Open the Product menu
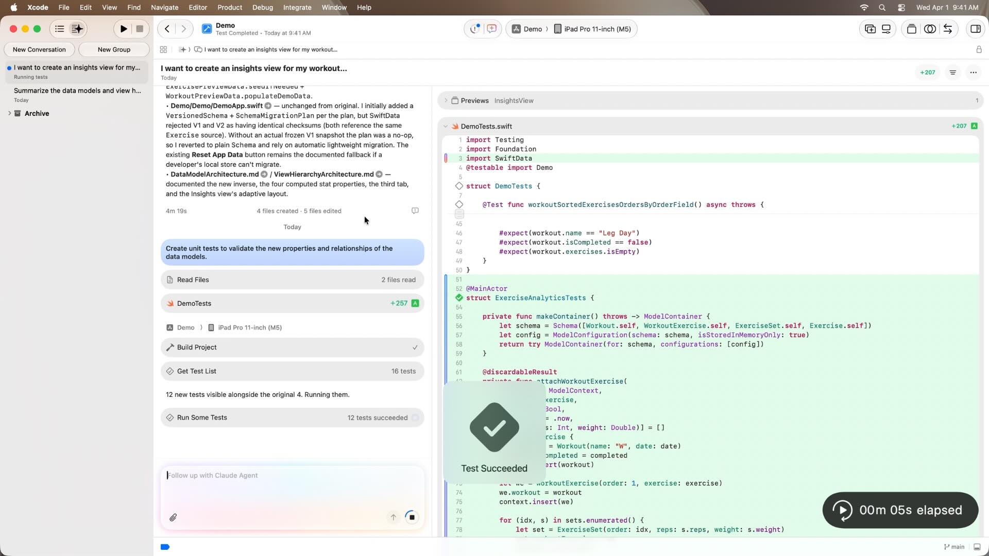This screenshot has width=989, height=556. click(x=230, y=7)
